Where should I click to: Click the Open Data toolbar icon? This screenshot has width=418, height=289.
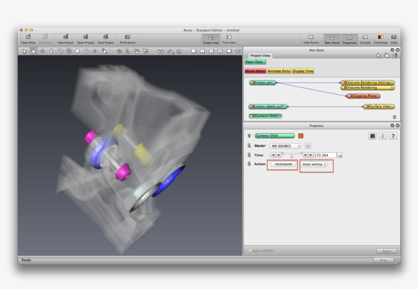pos(28,39)
